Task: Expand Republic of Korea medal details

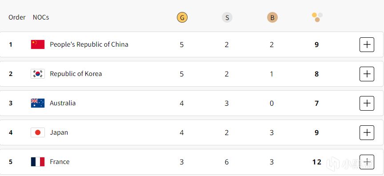Action: tap(367, 74)
